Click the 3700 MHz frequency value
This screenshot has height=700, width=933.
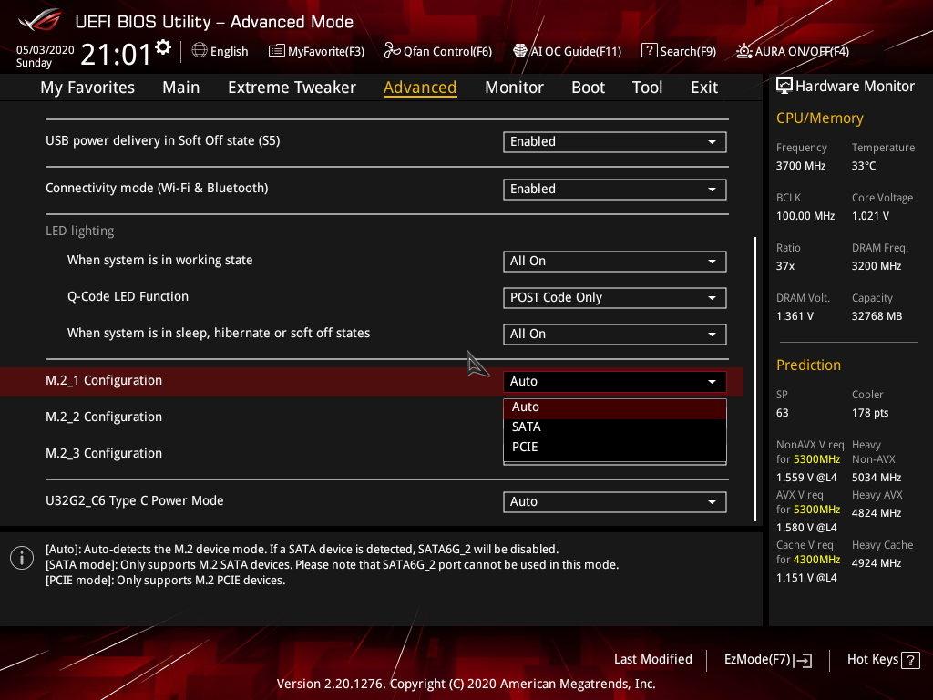tap(800, 166)
